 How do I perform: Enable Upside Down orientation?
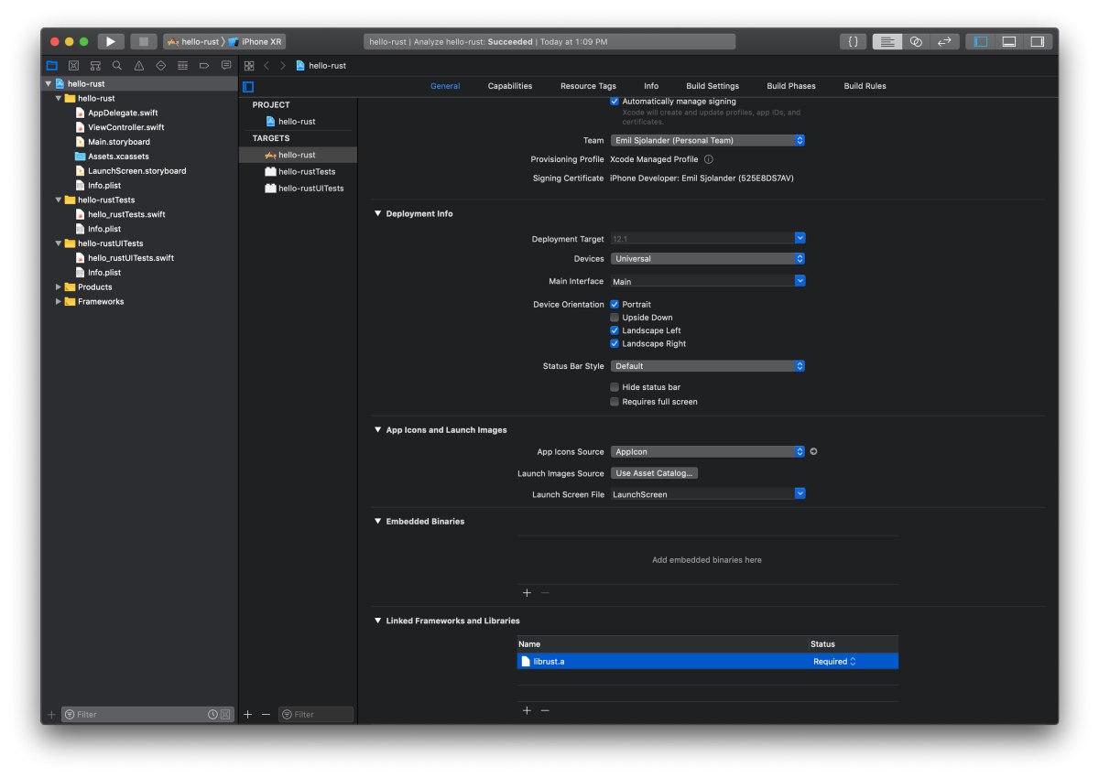pyautogui.click(x=615, y=318)
